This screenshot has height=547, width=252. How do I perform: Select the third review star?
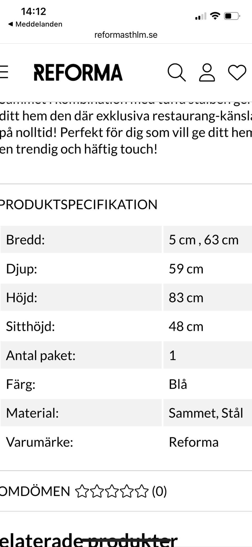(x=112, y=491)
